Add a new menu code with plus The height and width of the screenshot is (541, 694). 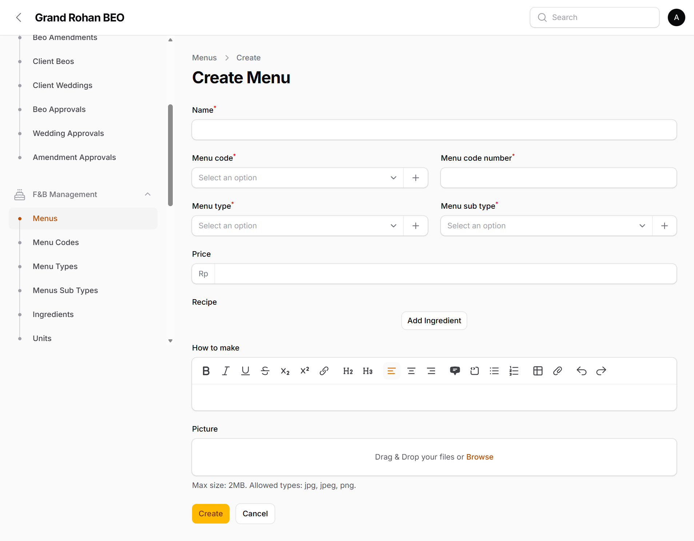pos(416,178)
